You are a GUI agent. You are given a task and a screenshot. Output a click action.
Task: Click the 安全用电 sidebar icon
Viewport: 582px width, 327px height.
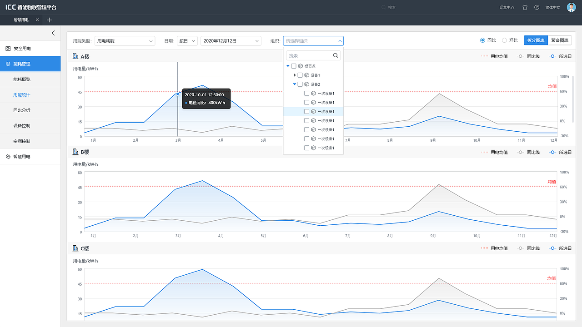pos(8,49)
